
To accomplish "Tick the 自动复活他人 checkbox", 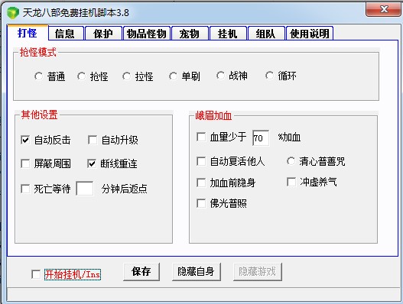I will pos(201,161).
